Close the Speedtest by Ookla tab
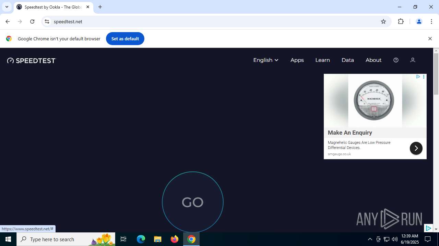Image resolution: width=439 pixels, height=246 pixels. click(x=88, y=7)
